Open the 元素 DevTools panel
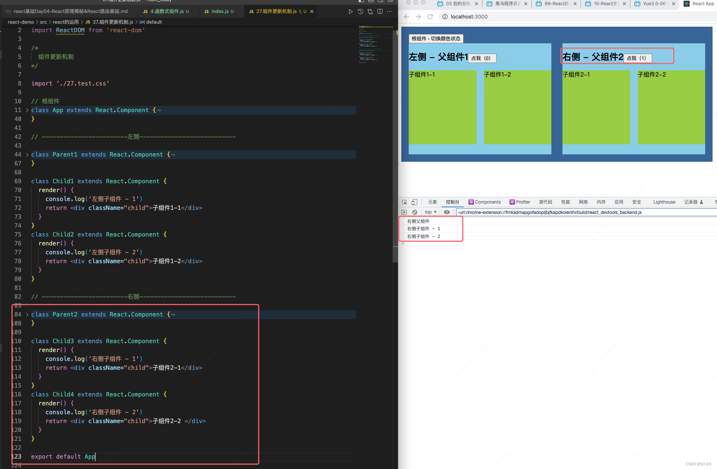The width and height of the screenshot is (717, 469). [x=432, y=202]
